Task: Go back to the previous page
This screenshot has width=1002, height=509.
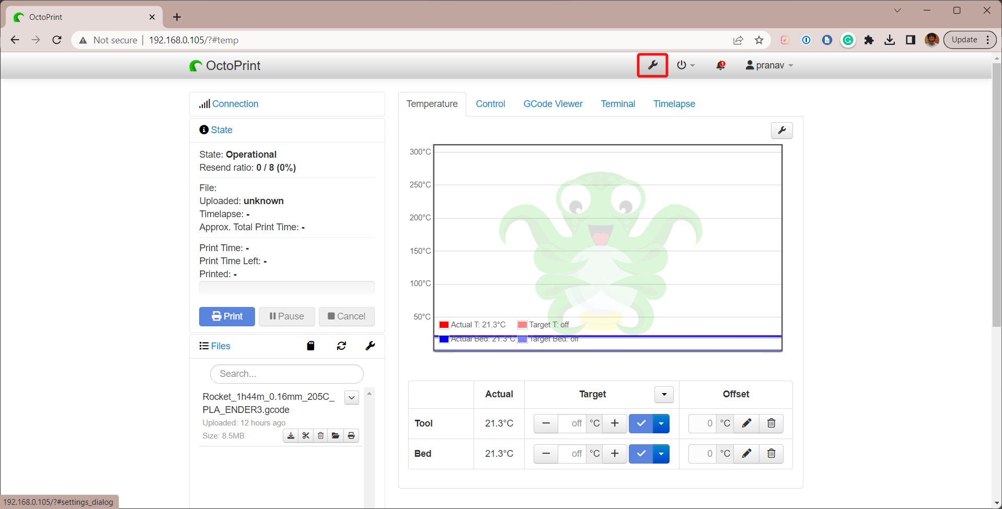Action: 15,40
